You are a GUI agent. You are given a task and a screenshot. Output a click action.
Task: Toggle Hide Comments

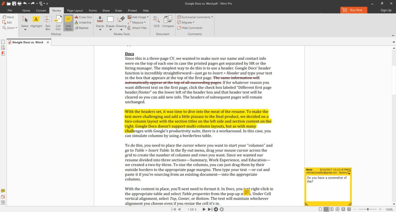pyautogui.click(x=190, y=28)
